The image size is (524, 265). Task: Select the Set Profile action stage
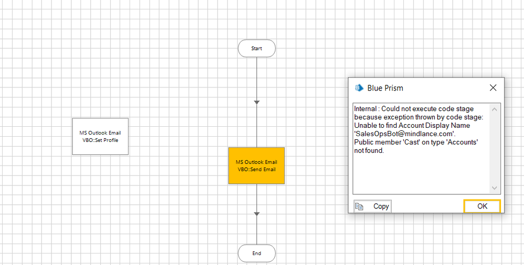[x=100, y=136]
